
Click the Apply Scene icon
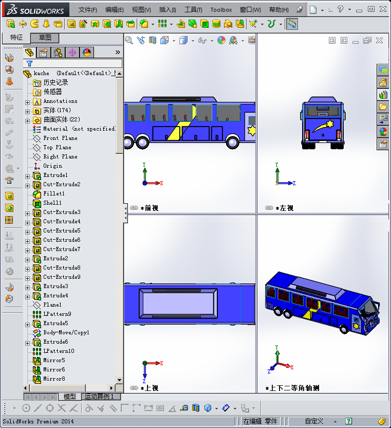click(x=233, y=41)
